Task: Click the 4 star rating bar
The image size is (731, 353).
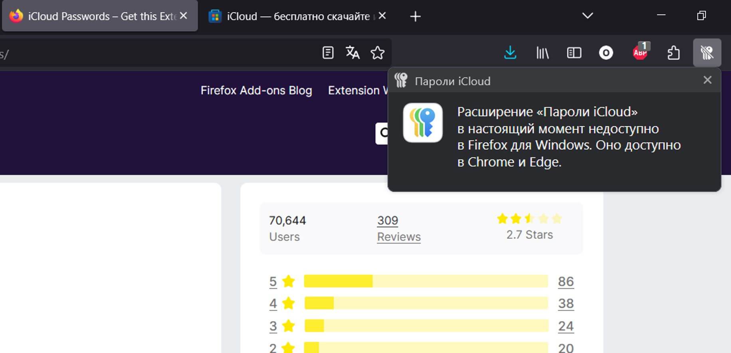Action: [426, 303]
